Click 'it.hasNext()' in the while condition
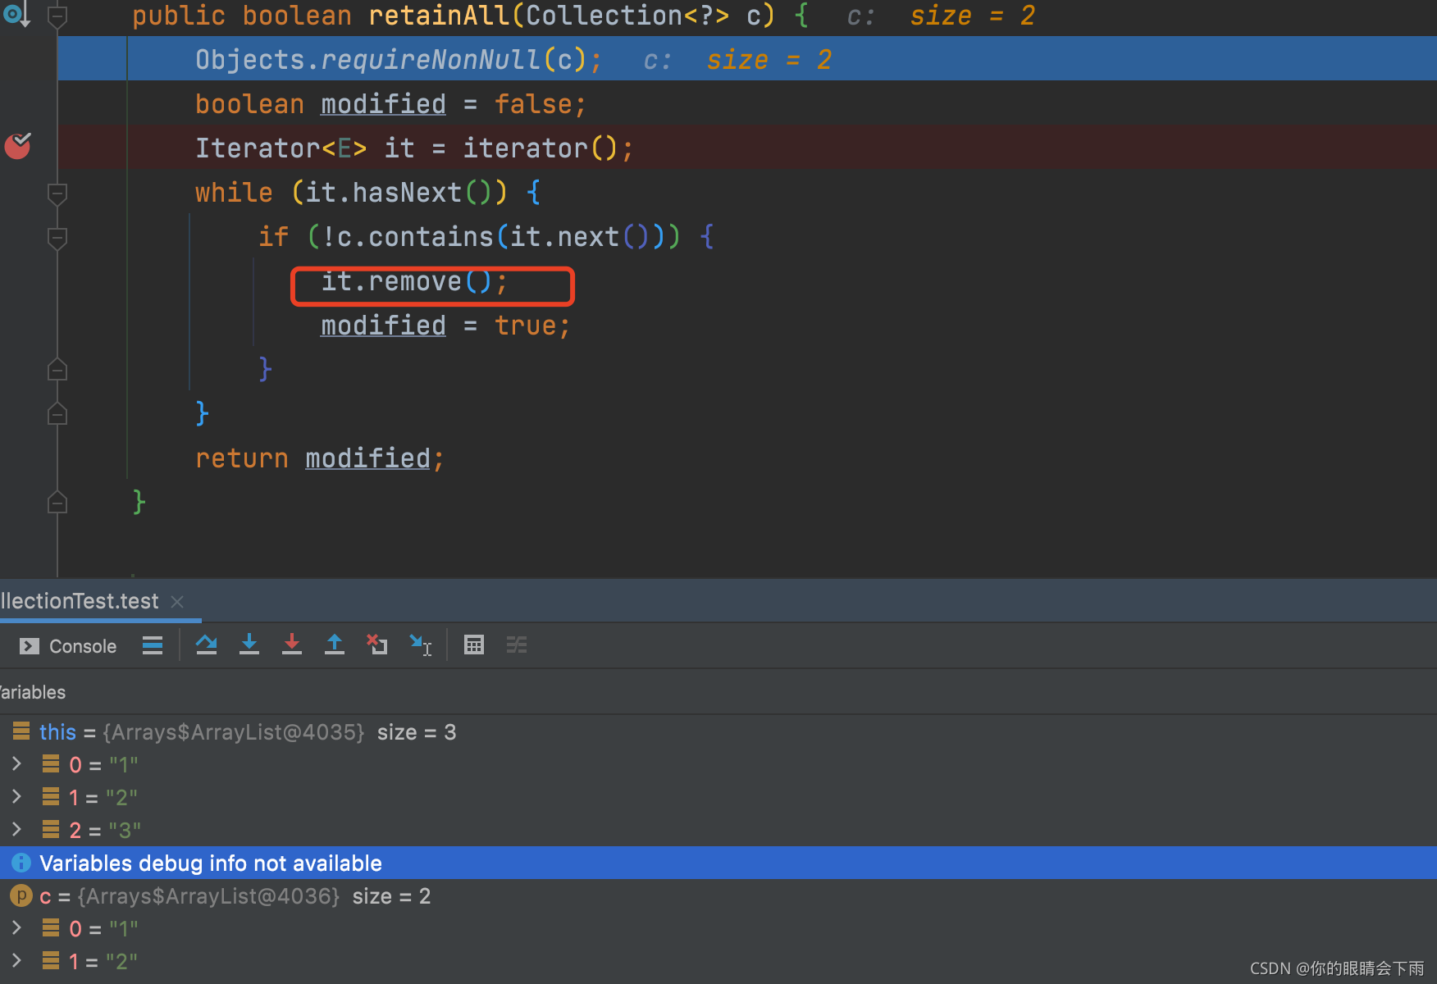 click(398, 192)
